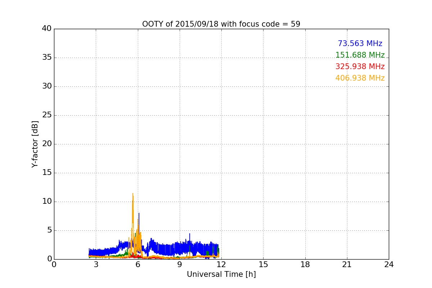Click the plot title 'OOTY of 2015/09/18 with focus code = 59'
This screenshot has width=432, height=288.
pos(221,24)
